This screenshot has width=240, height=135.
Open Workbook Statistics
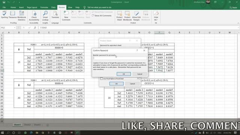coord(22,16)
